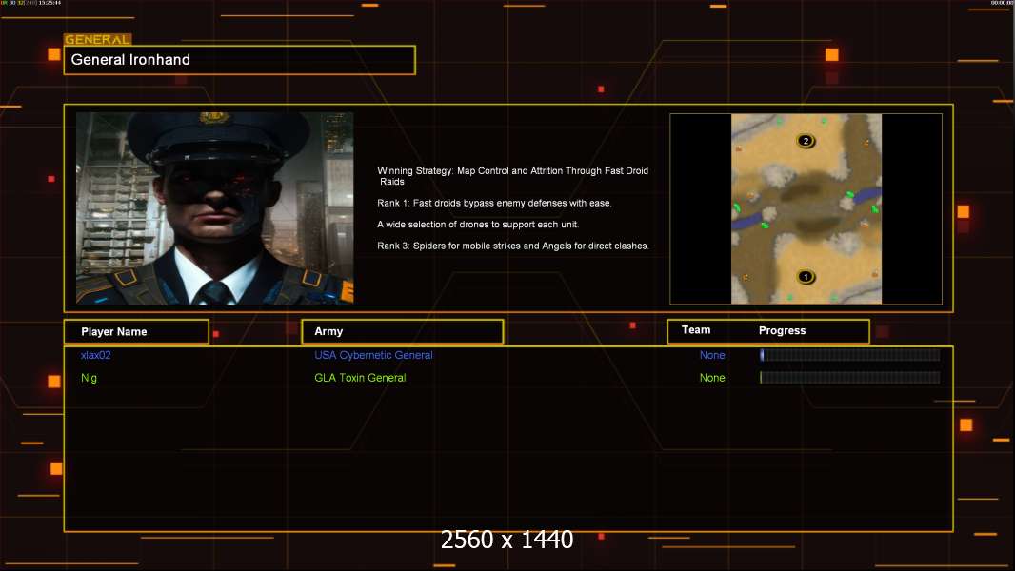Click the desert map preview
The height and width of the screenshot is (571, 1015).
806,208
